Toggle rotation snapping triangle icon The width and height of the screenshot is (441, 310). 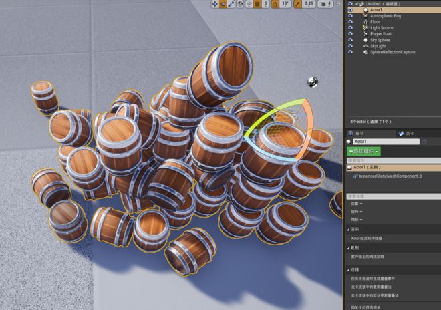[x=275, y=4]
